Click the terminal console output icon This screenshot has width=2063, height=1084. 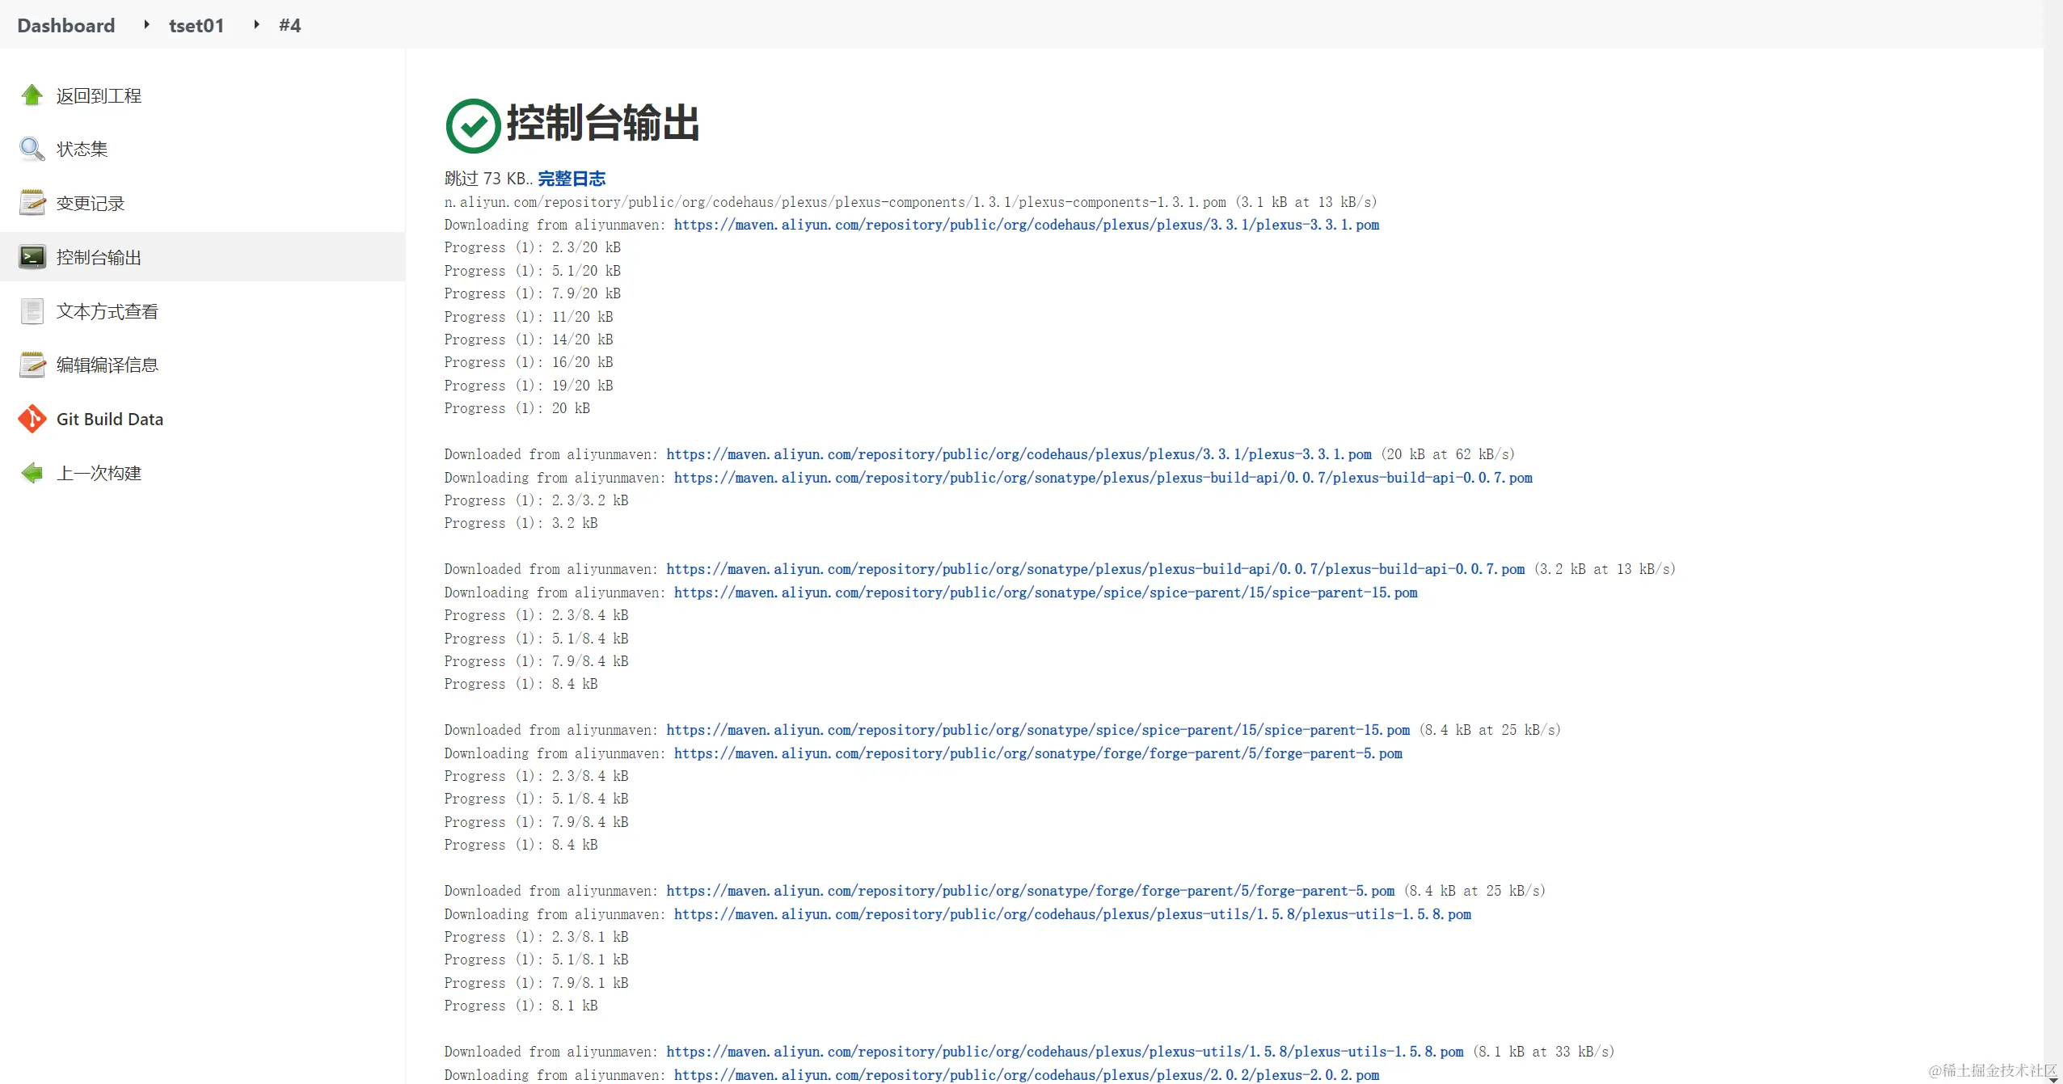(32, 257)
